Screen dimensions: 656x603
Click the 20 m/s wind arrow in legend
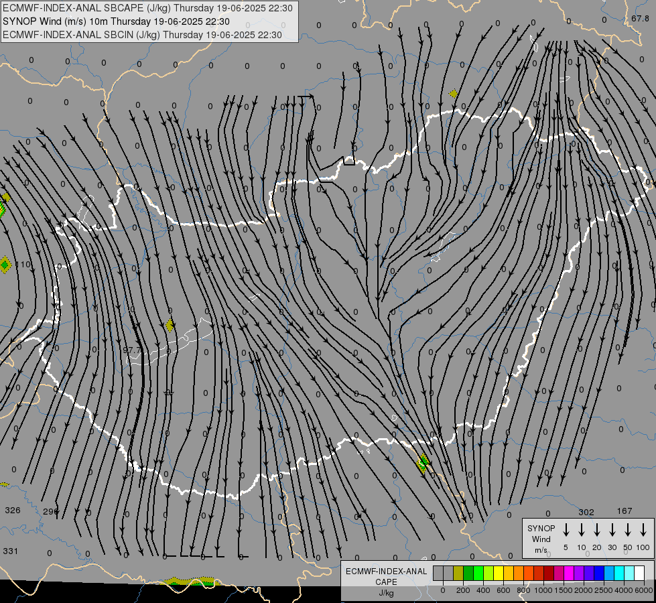[x=596, y=529]
